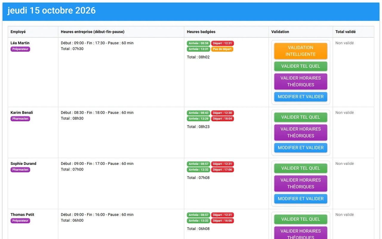This screenshot has width=382, height=239.
Task: Click Léa Martin's "Non validé" status
Action: point(345,43)
